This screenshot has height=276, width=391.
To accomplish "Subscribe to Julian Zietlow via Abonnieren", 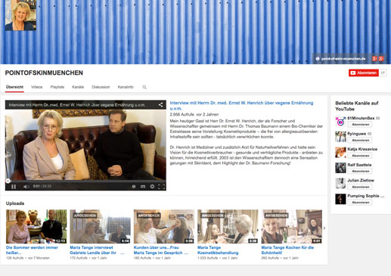I will click(360, 187).
